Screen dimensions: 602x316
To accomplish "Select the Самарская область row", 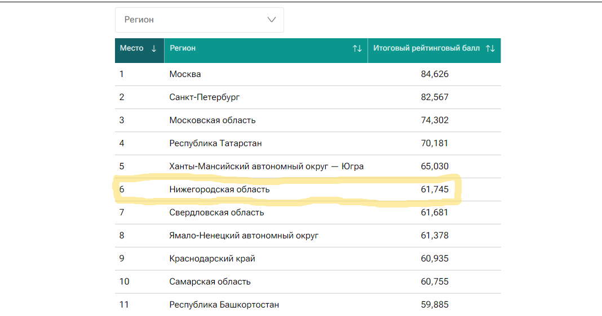I will coord(210,282).
